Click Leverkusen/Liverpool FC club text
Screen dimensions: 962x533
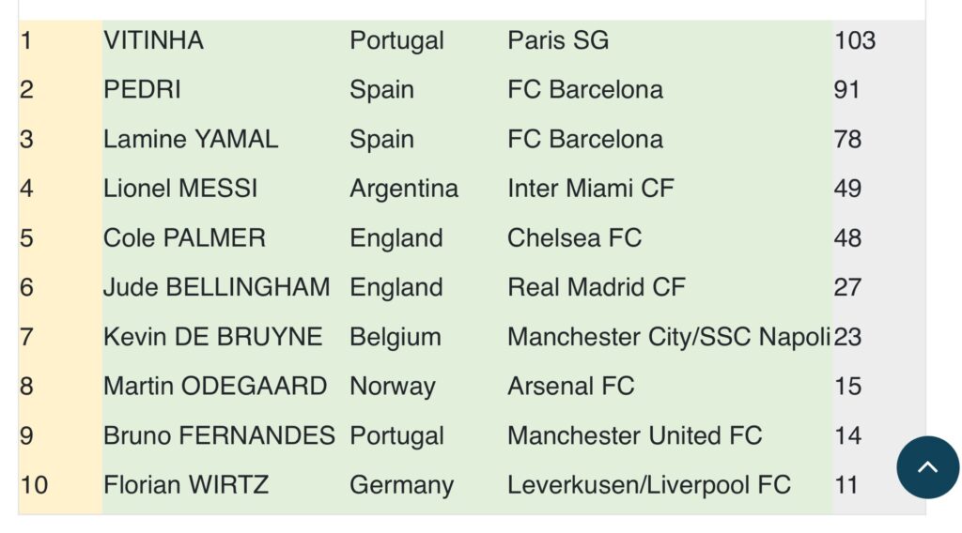point(648,485)
